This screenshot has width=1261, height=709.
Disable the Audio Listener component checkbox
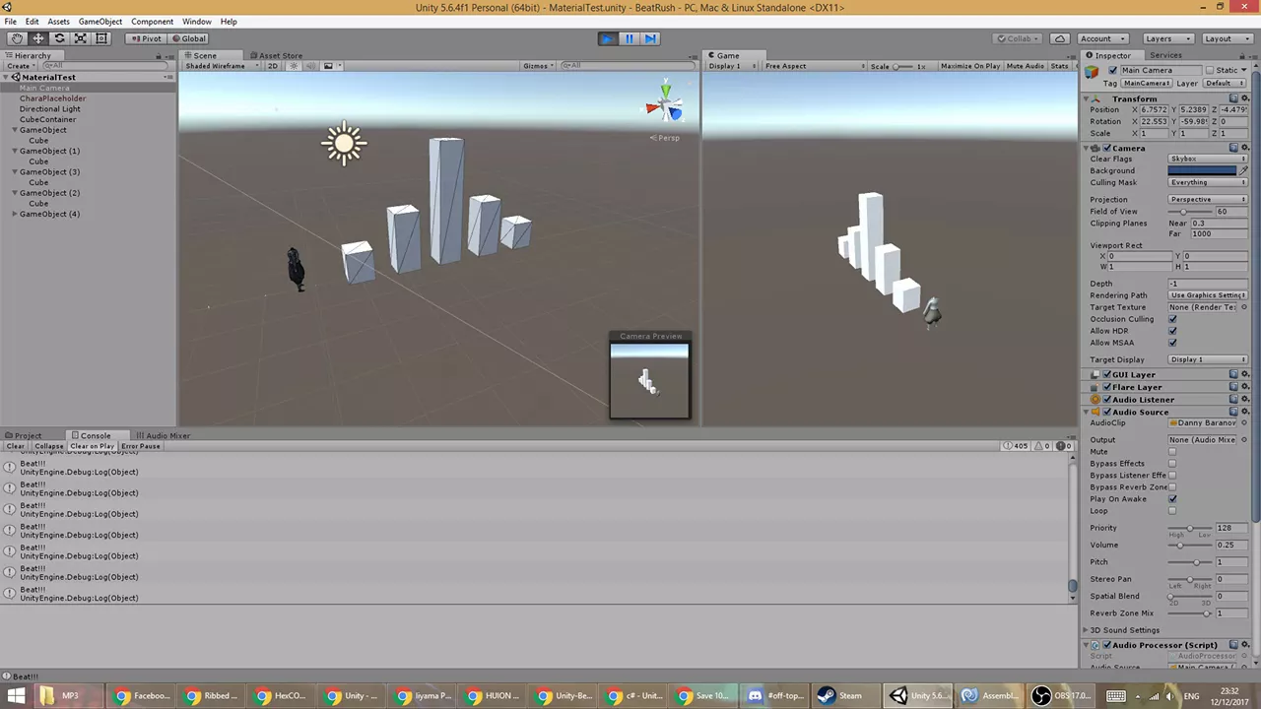(1107, 400)
